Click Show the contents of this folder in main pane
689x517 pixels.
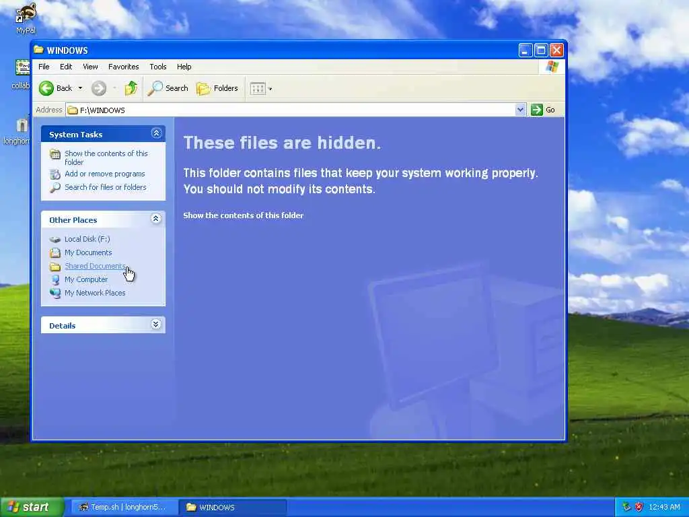tap(243, 215)
